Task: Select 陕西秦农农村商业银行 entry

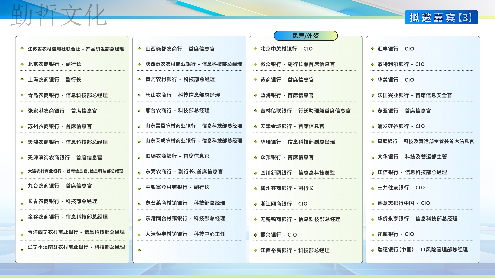Action: pyautogui.click(x=194, y=64)
